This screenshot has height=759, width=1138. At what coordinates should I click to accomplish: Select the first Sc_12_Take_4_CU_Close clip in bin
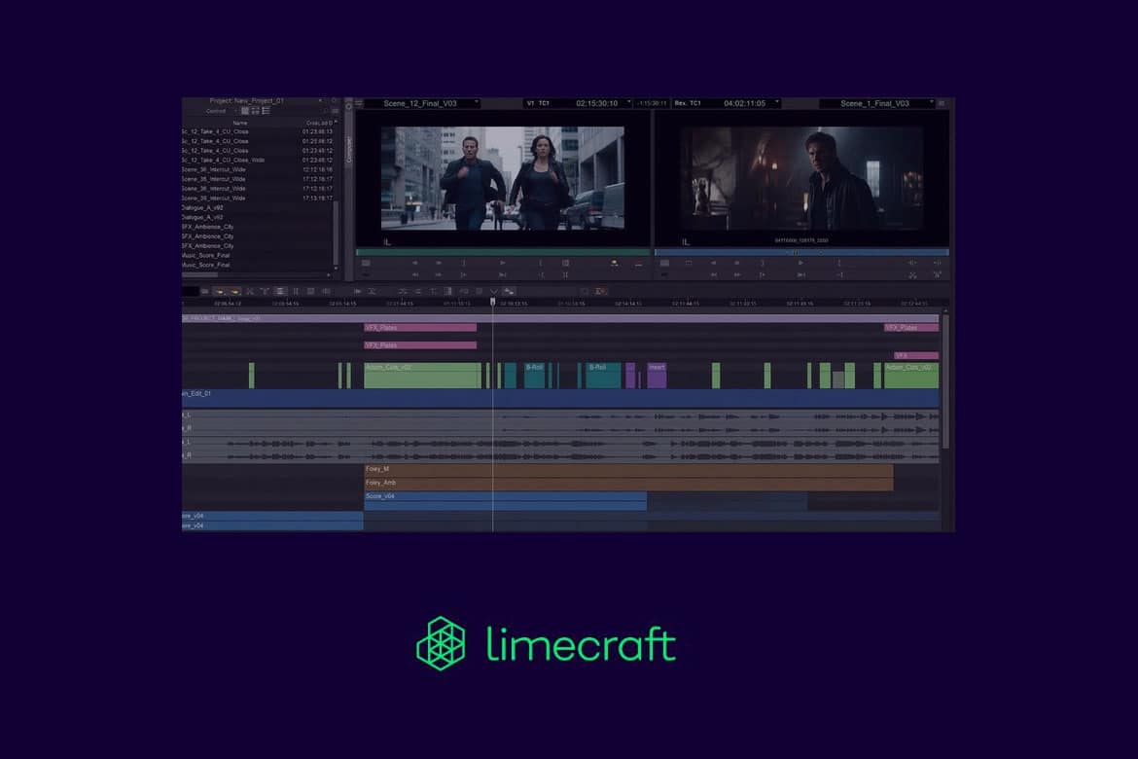point(215,131)
